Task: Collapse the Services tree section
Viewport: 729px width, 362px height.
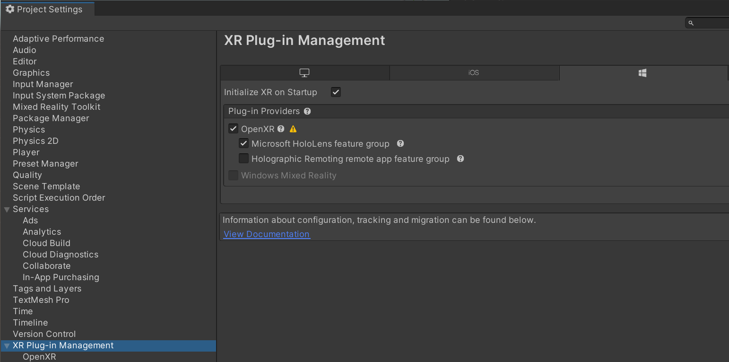Action: 7,209
